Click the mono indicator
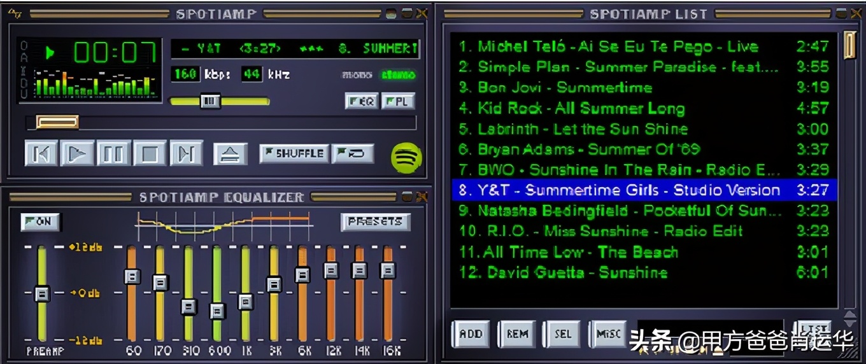Viewport: 866px width, 364px height. pyautogui.click(x=357, y=74)
